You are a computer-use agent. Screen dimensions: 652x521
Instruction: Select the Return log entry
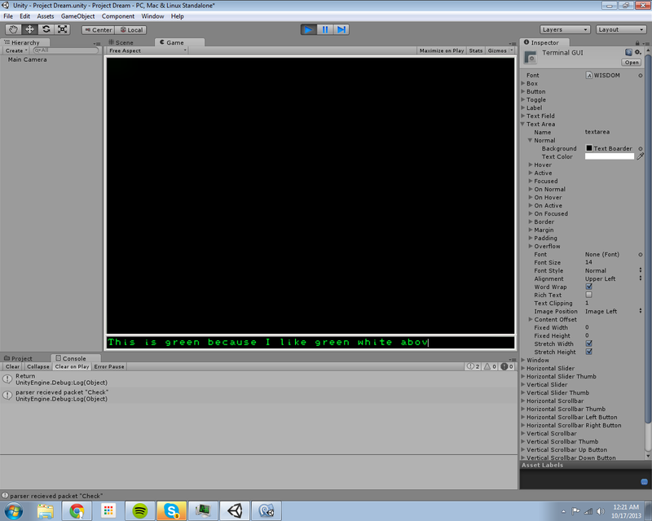[258, 379]
